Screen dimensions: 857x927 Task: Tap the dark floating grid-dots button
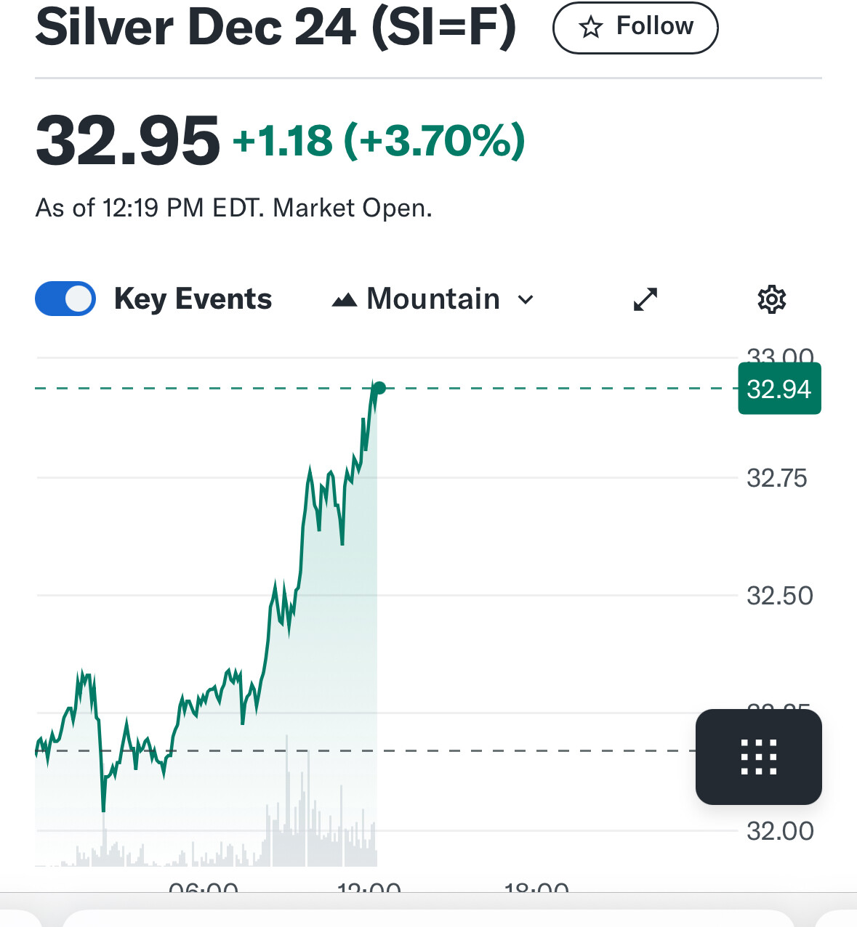click(759, 757)
